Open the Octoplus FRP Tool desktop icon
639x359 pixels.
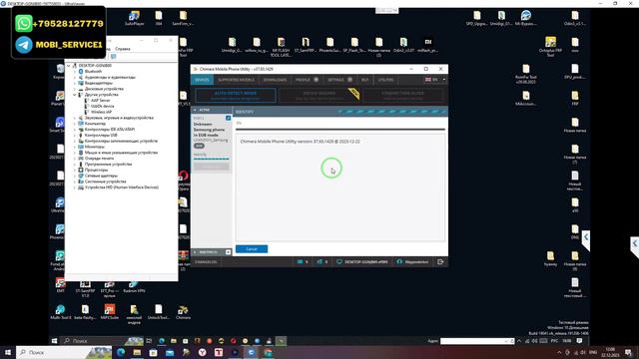pyautogui.click(x=550, y=44)
